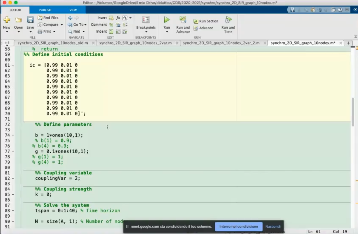Image resolution: width=358 pixels, height=234 pixels.
Task: Click the Find Files icon
Action: 40,18
